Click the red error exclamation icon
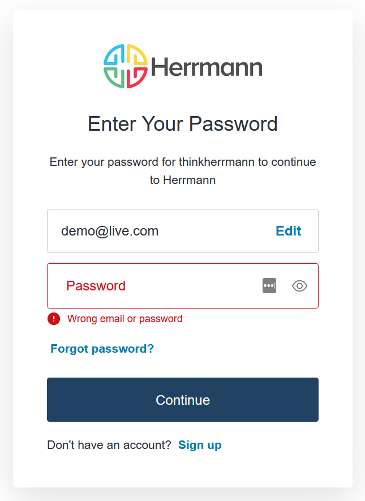Screen dimensions: 365x501 pyautogui.click(x=54, y=319)
